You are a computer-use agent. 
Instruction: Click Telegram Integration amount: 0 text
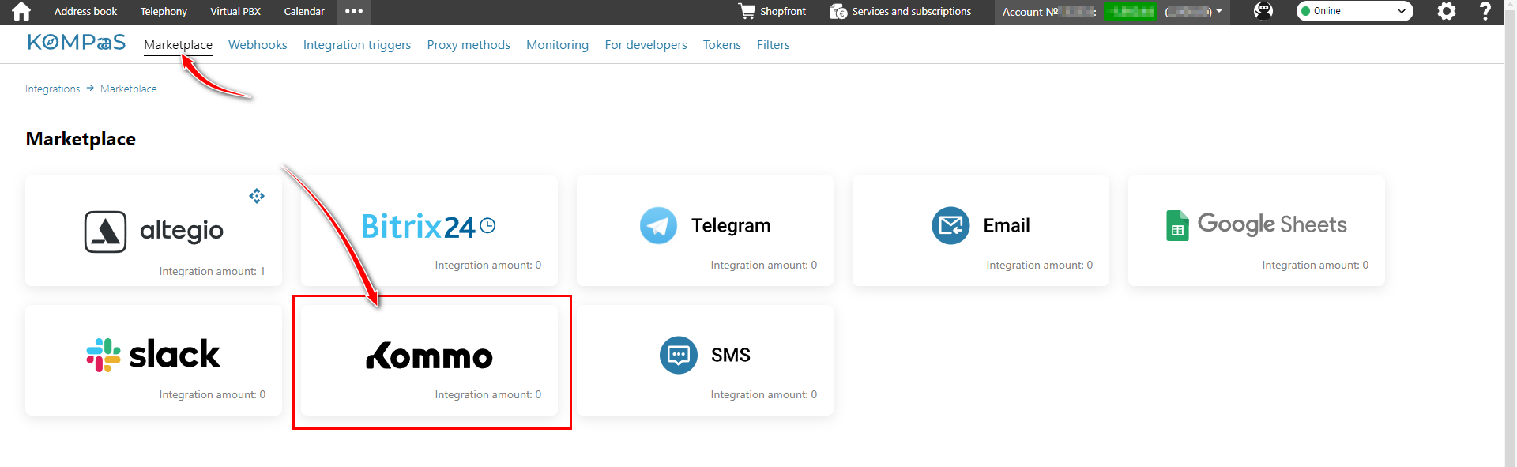coord(764,265)
